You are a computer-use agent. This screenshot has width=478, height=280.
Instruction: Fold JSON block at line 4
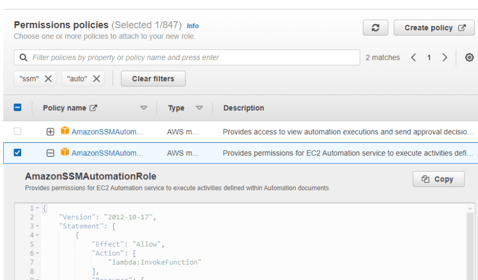pos(37,235)
